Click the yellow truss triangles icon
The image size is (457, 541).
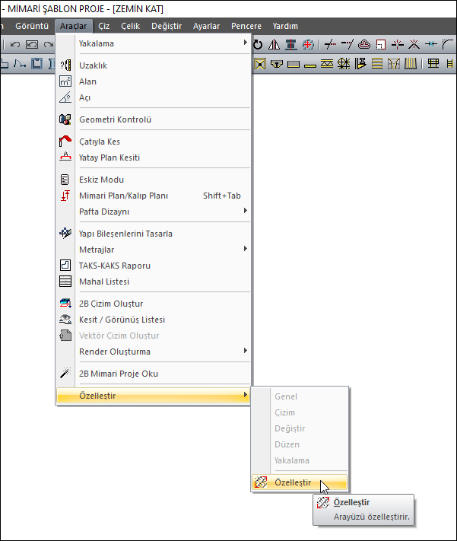(x=327, y=64)
